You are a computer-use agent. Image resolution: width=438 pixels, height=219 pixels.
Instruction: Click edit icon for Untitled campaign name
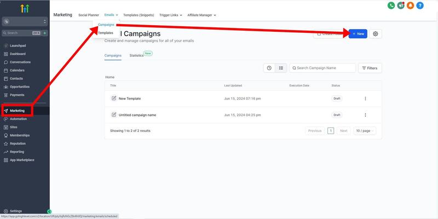pyautogui.click(x=114, y=115)
